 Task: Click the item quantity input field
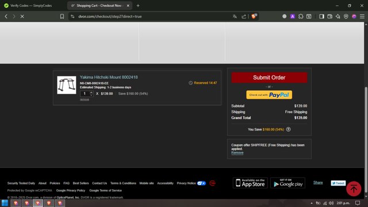85,94
